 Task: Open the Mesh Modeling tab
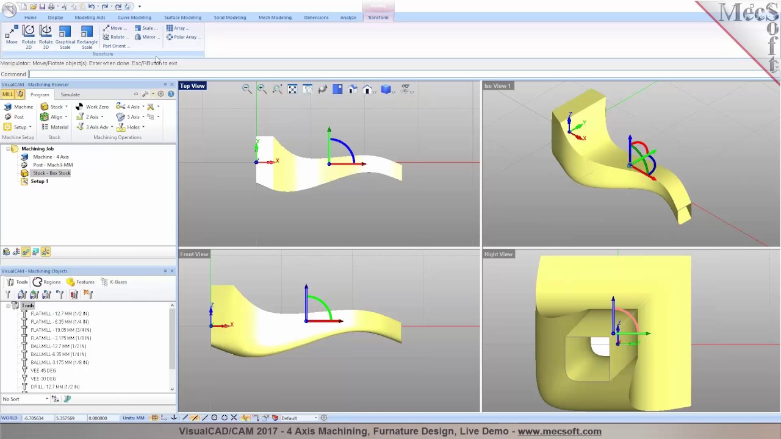click(275, 18)
